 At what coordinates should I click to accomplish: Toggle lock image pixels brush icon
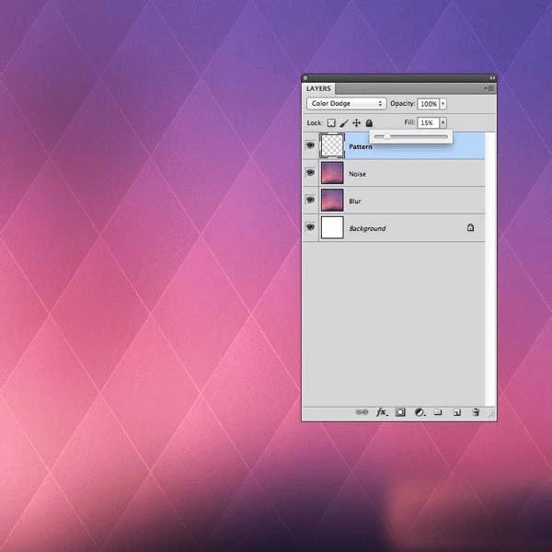pos(344,123)
